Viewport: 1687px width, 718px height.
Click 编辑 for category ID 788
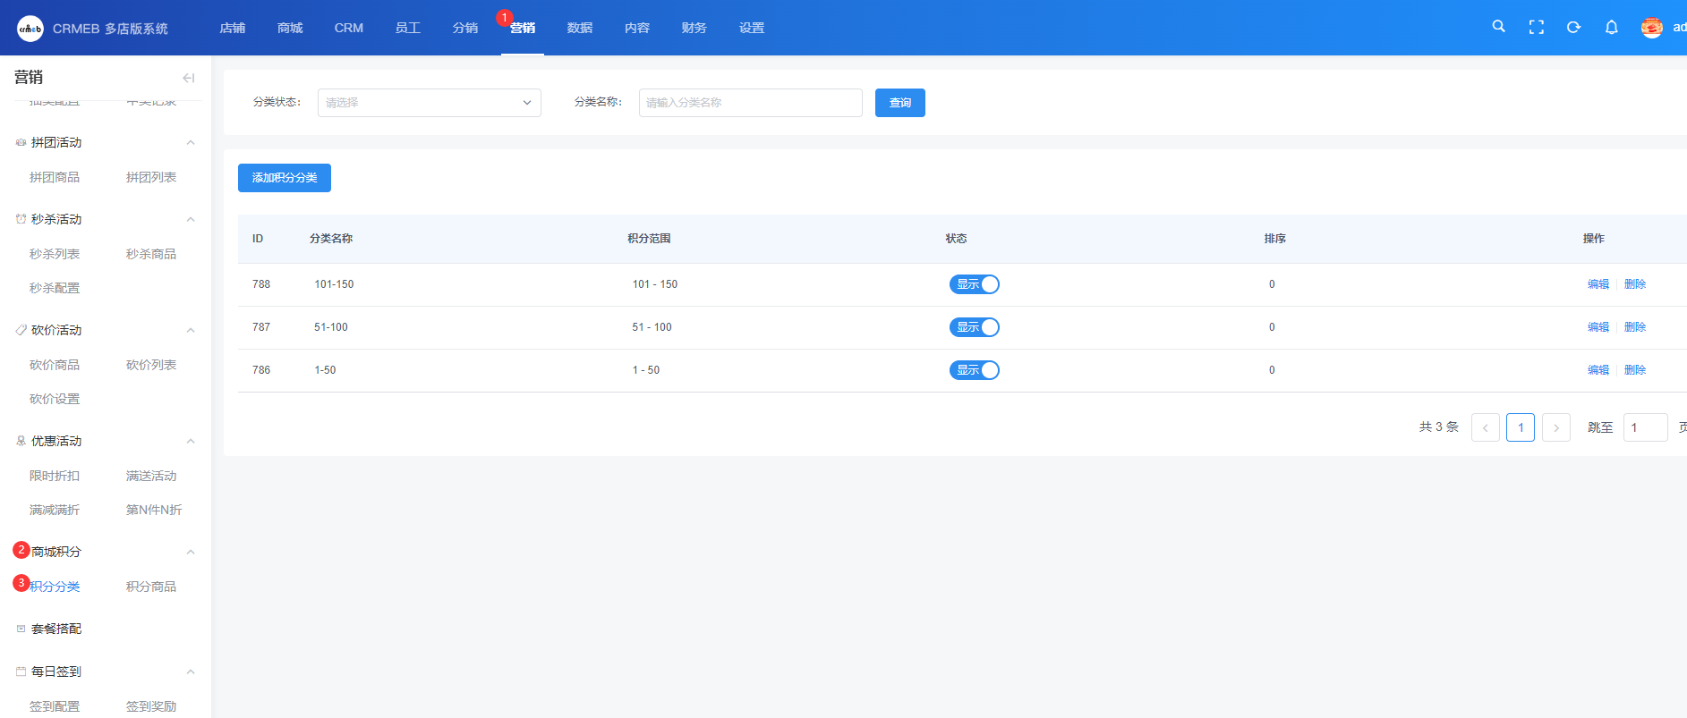pyautogui.click(x=1598, y=284)
